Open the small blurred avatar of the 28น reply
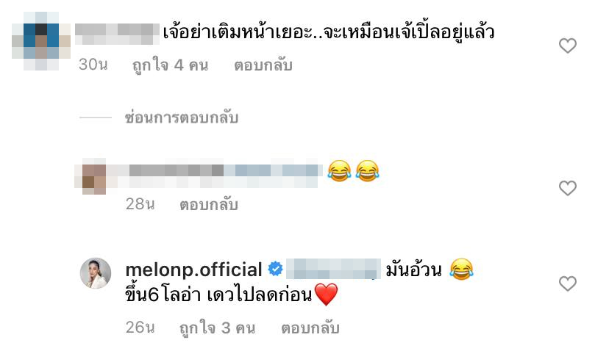This screenshot has width=609, height=354. coord(94,176)
